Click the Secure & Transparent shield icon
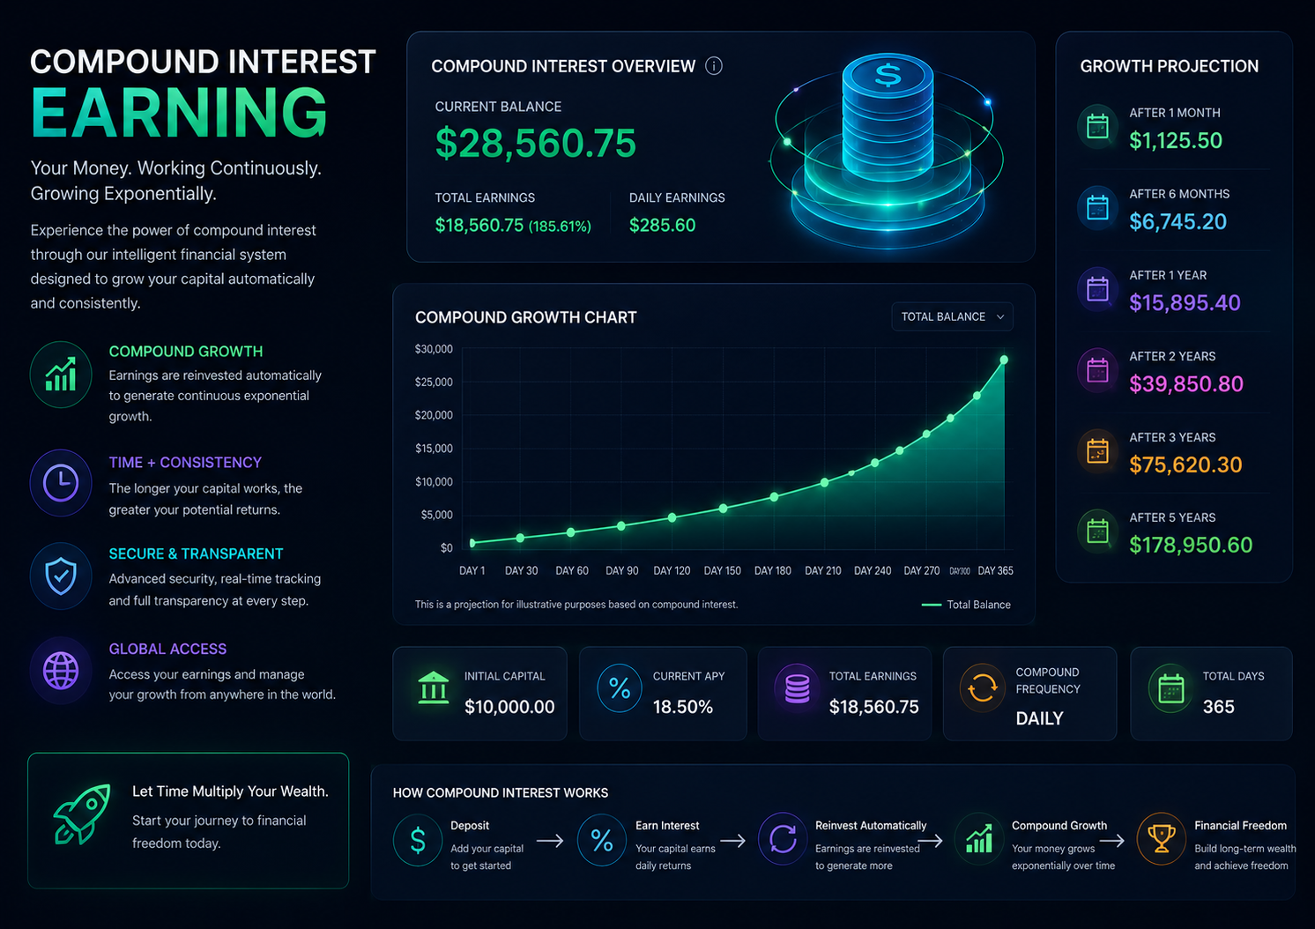 pos(61,576)
